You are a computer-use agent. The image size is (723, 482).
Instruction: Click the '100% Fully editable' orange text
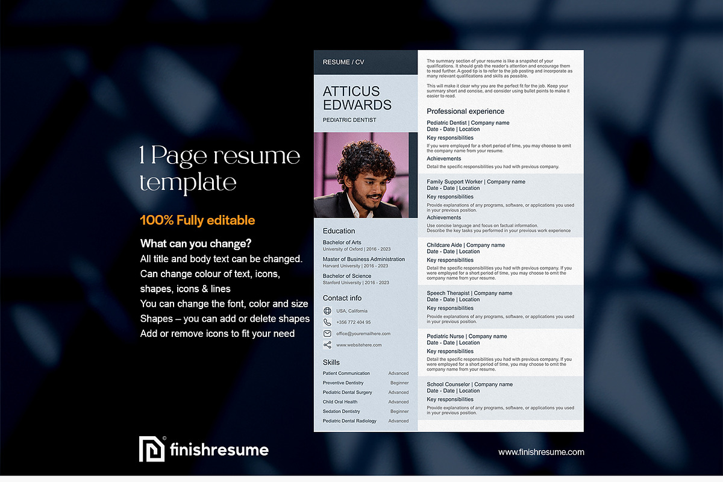(198, 221)
